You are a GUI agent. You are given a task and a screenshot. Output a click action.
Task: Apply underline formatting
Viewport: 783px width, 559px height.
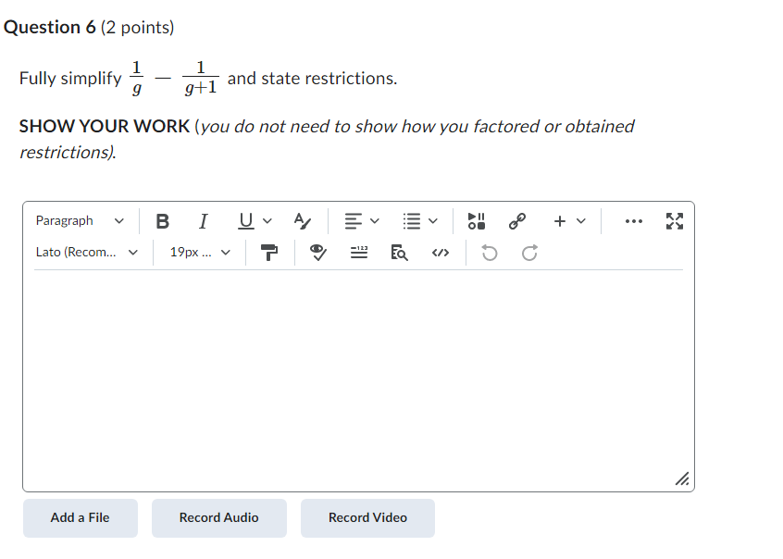pyautogui.click(x=245, y=221)
